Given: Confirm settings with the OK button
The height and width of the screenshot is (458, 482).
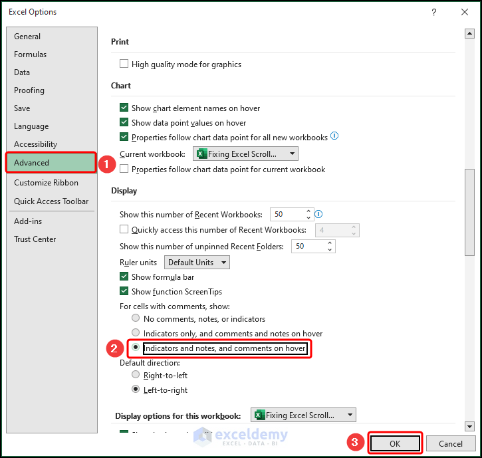Looking at the screenshot, I should [x=395, y=443].
